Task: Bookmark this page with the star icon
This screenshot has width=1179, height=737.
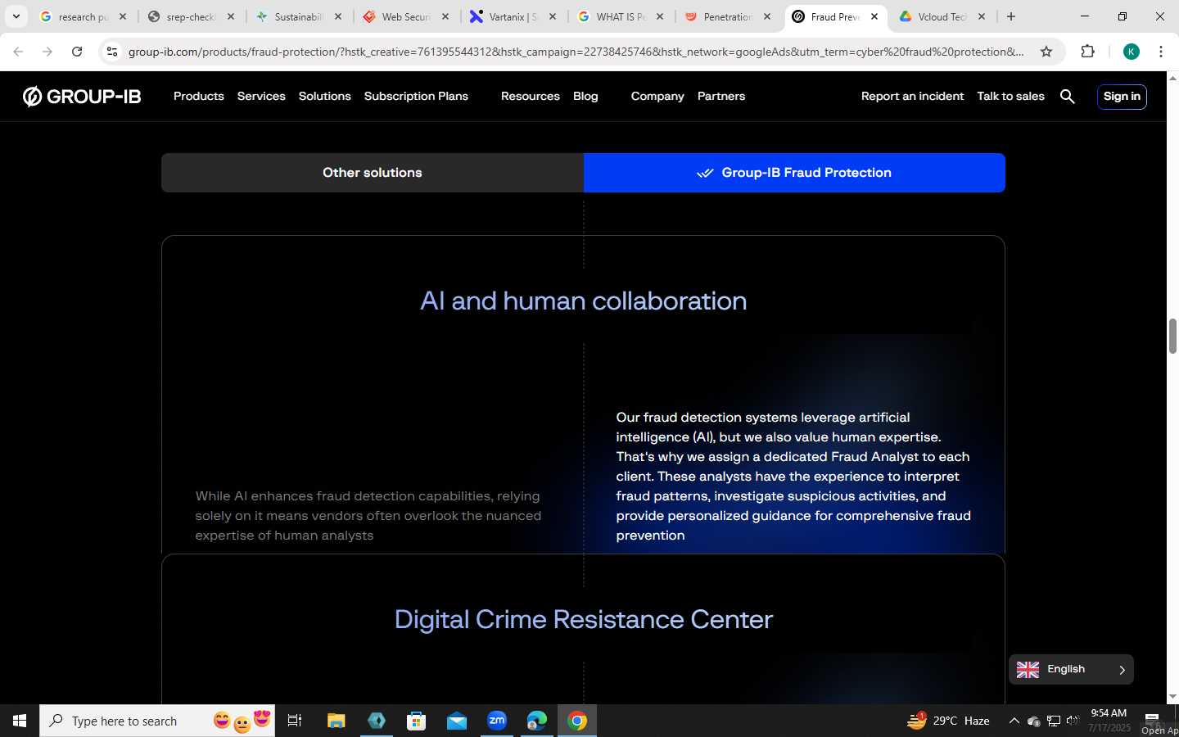Action: click(1046, 52)
